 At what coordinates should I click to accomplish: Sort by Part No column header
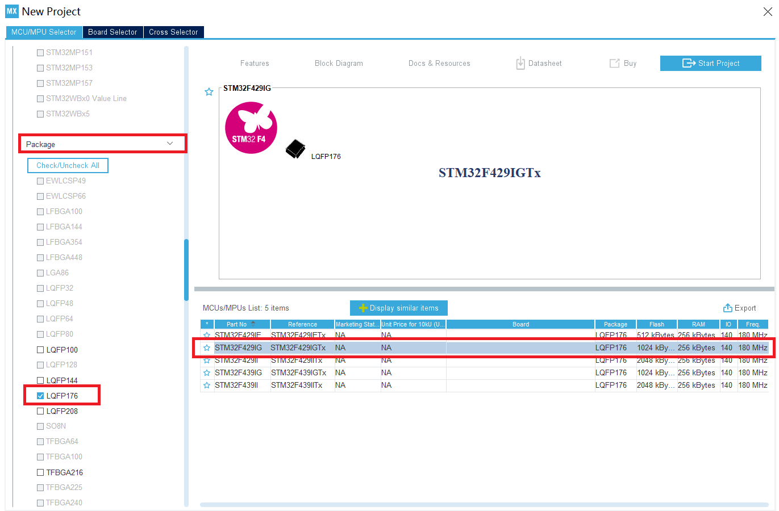pos(242,324)
